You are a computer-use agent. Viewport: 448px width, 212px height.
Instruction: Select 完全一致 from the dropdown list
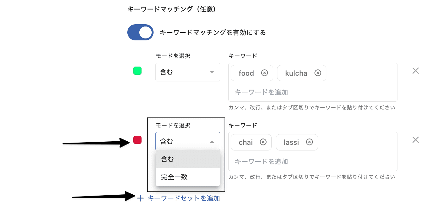click(187, 177)
